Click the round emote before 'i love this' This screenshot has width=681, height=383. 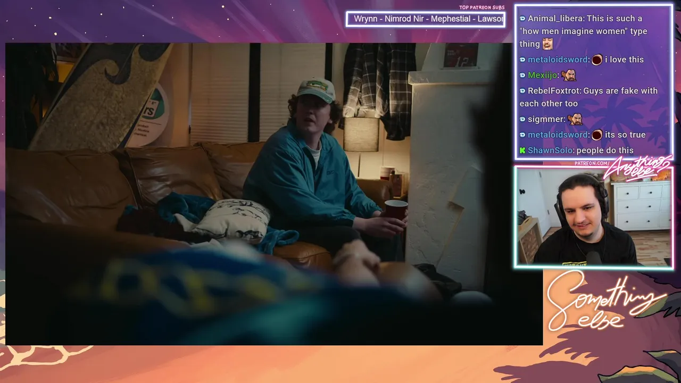pyautogui.click(x=597, y=60)
